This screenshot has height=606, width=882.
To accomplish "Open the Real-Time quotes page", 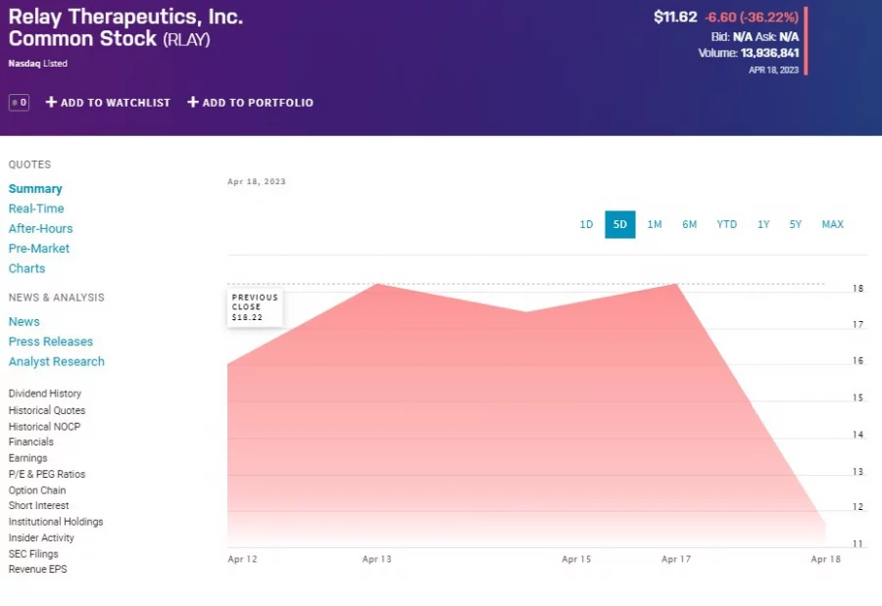I will [36, 209].
